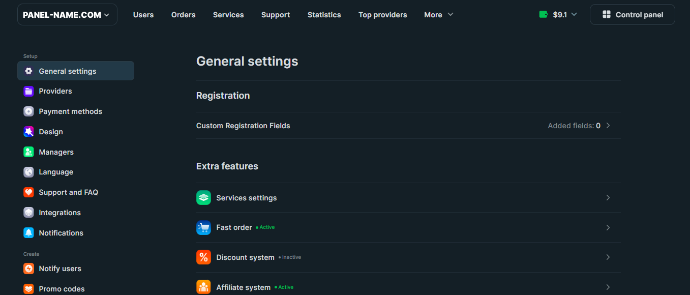The width and height of the screenshot is (690, 295).
Task: Click the green wallet balance icon
Action: pos(543,15)
